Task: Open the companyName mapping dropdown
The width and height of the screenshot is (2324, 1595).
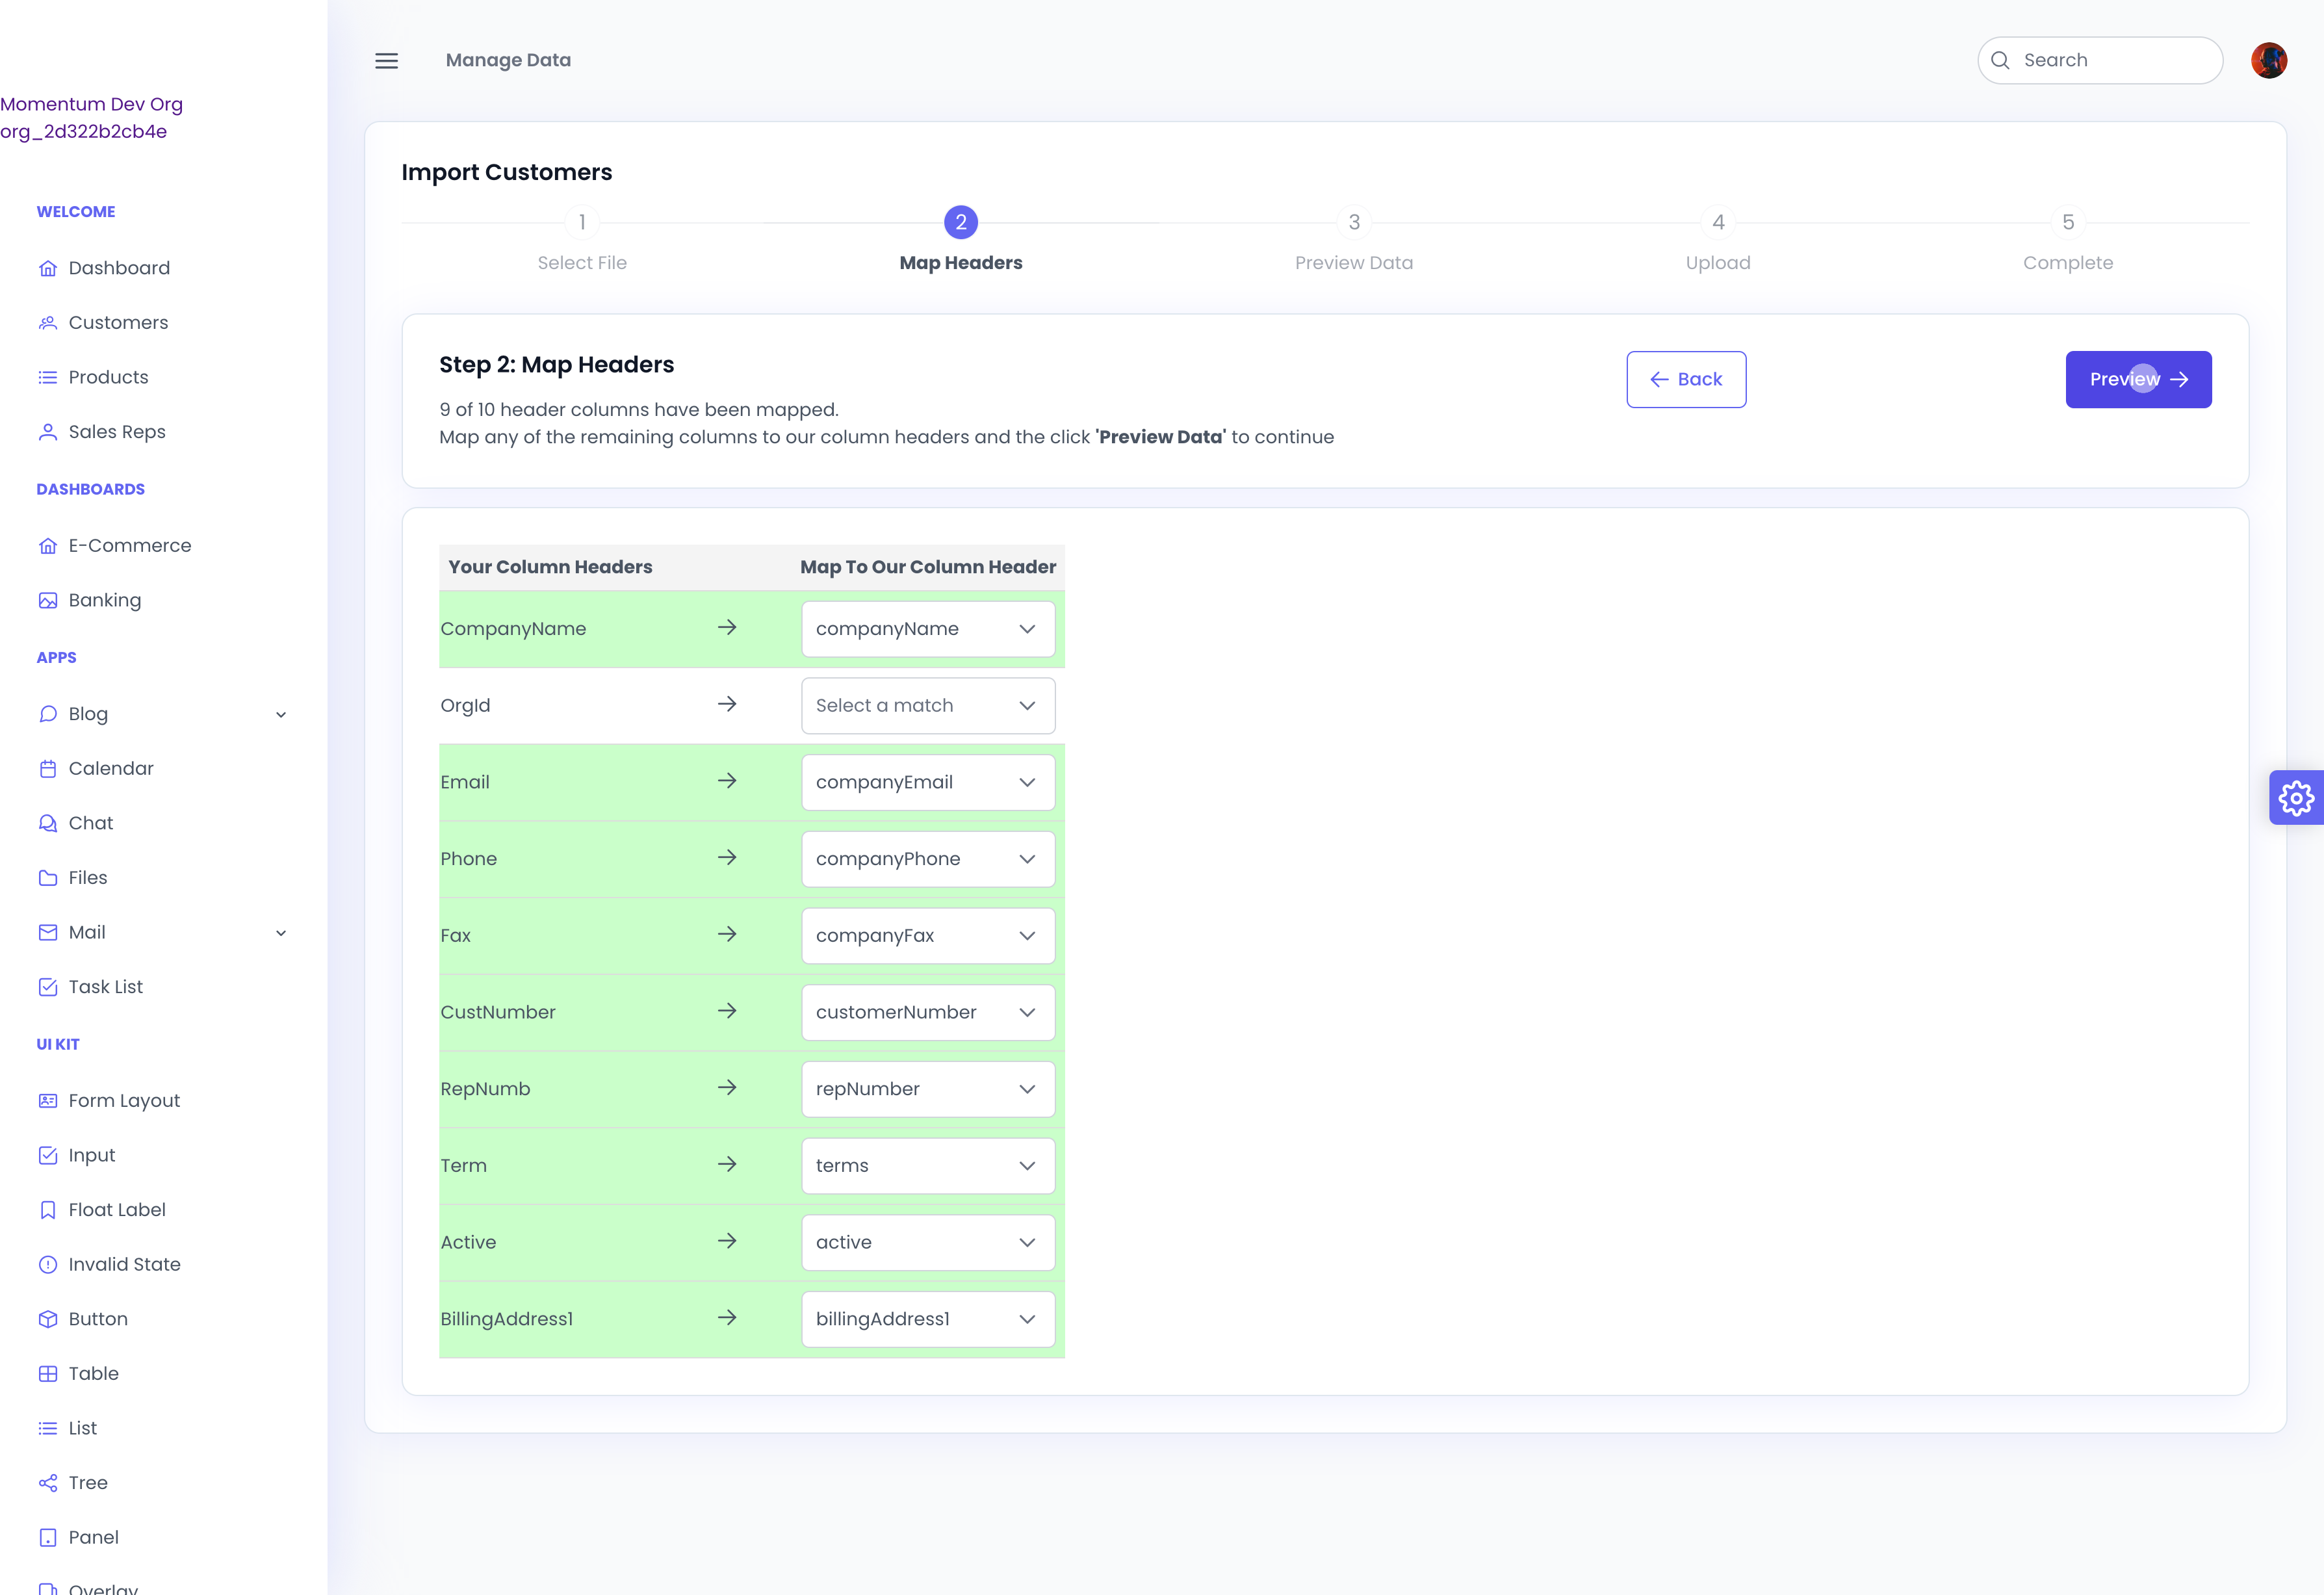Action: (928, 629)
